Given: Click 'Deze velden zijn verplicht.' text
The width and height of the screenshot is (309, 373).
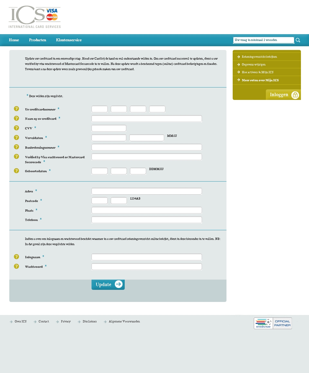Looking at the screenshot, I should 46,96.
